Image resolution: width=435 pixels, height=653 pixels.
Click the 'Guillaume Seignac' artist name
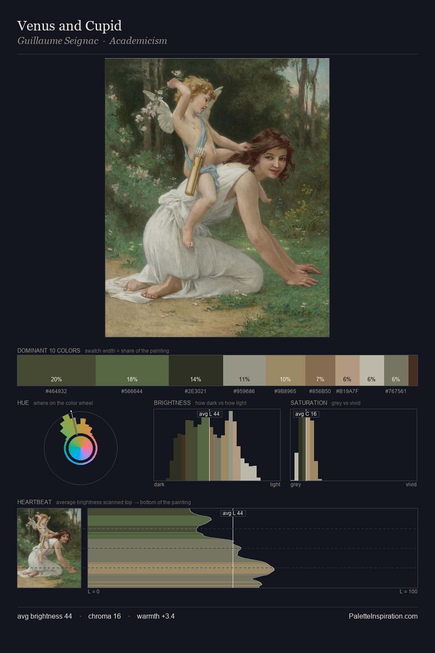(x=58, y=41)
